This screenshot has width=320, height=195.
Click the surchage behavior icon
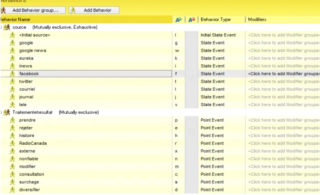[12, 182]
